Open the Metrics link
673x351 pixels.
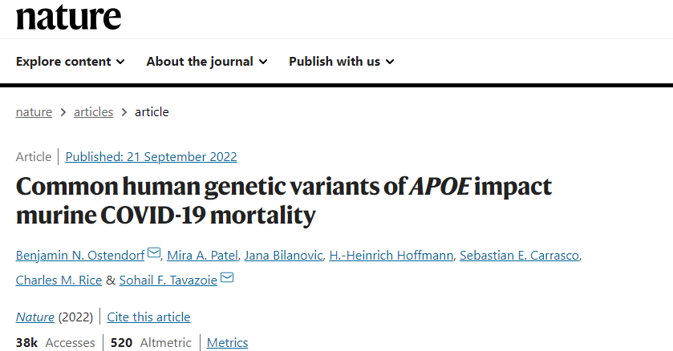click(x=228, y=343)
